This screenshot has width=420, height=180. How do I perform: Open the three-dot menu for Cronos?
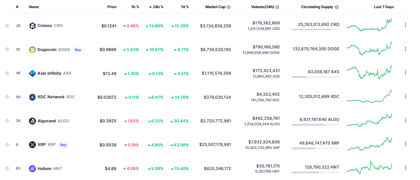405,25
